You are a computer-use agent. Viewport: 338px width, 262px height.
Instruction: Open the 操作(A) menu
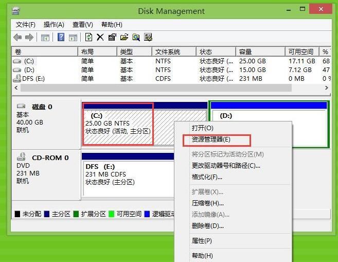[54, 25]
